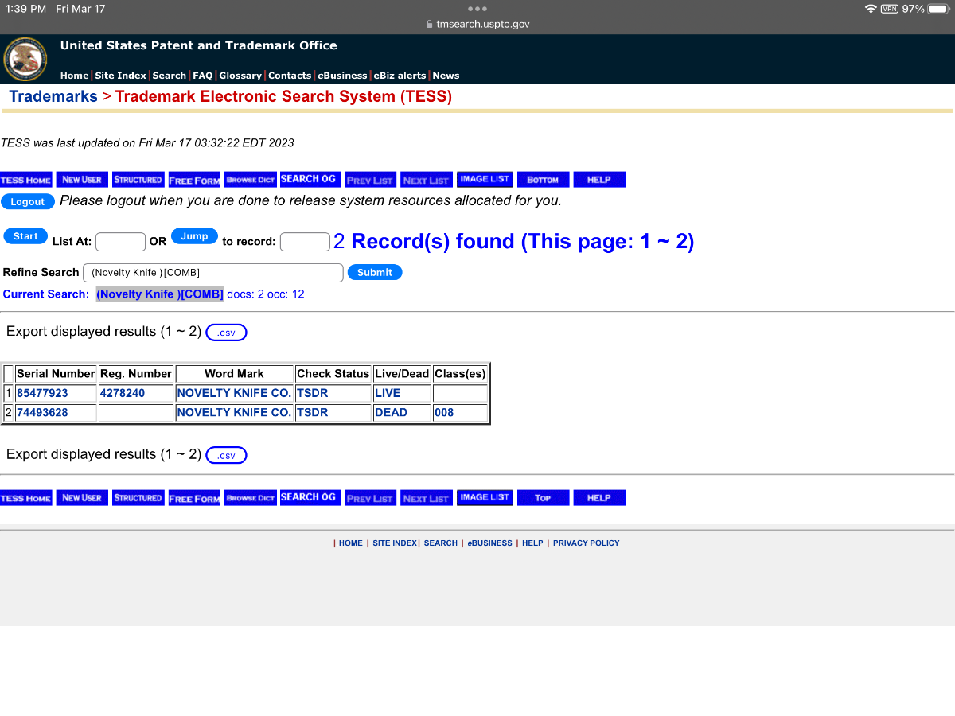Open footer SITE INDEX link
The width and height of the screenshot is (955, 716).
pyautogui.click(x=395, y=543)
